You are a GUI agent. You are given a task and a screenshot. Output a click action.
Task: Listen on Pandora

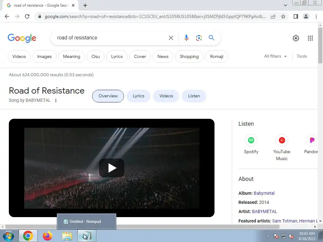click(311, 144)
